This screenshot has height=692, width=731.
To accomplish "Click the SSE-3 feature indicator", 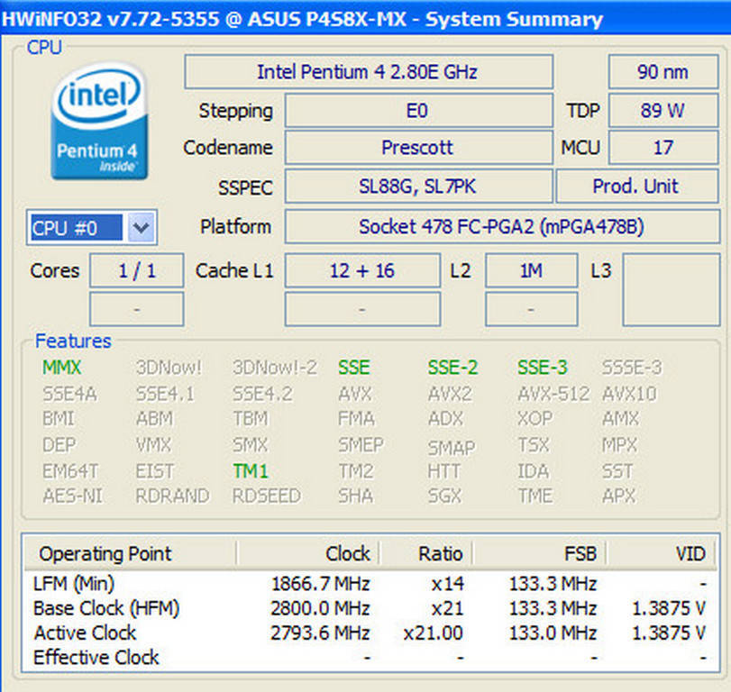I will (543, 368).
